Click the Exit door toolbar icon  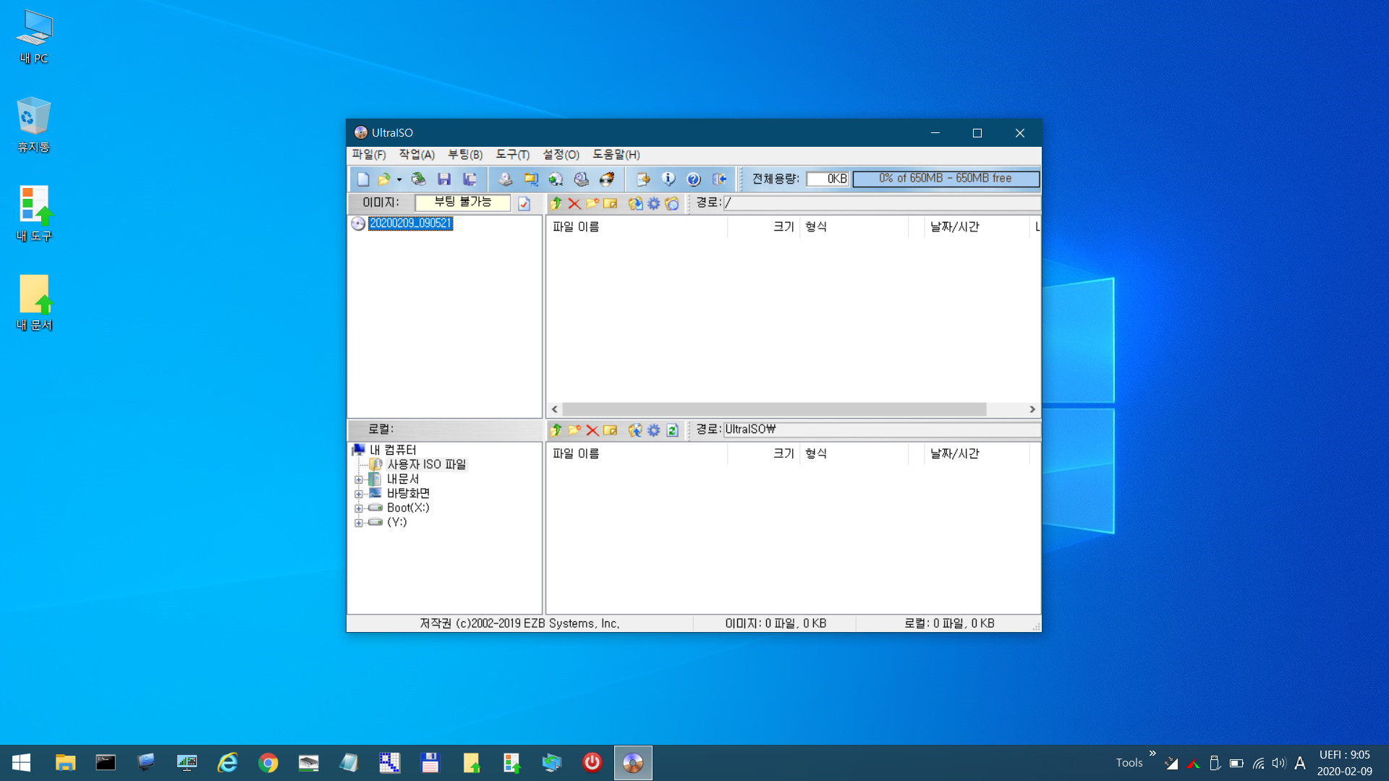(719, 179)
